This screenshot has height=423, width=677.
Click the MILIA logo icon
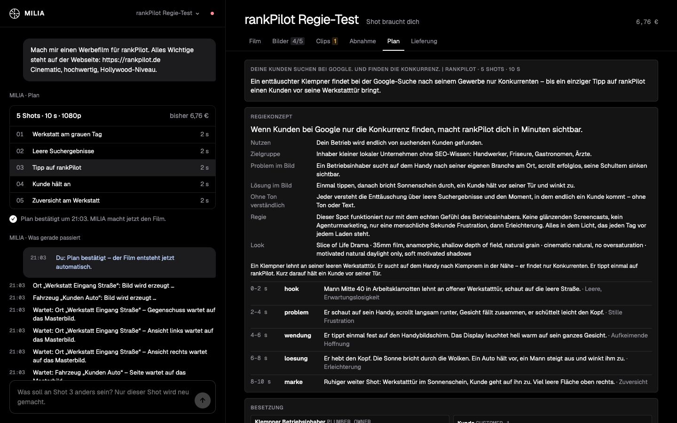(15, 13)
